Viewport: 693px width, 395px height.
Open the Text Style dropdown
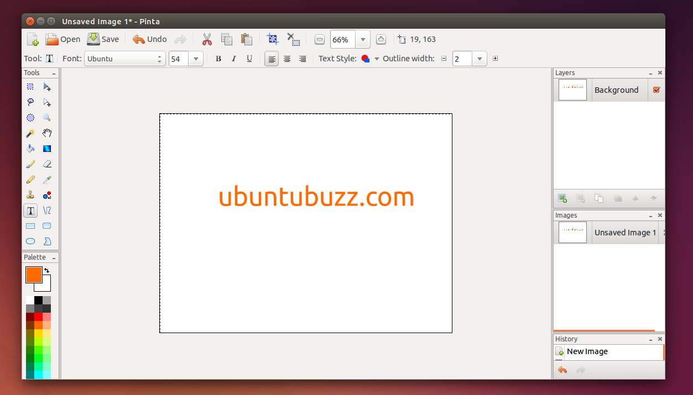[377, 59]
